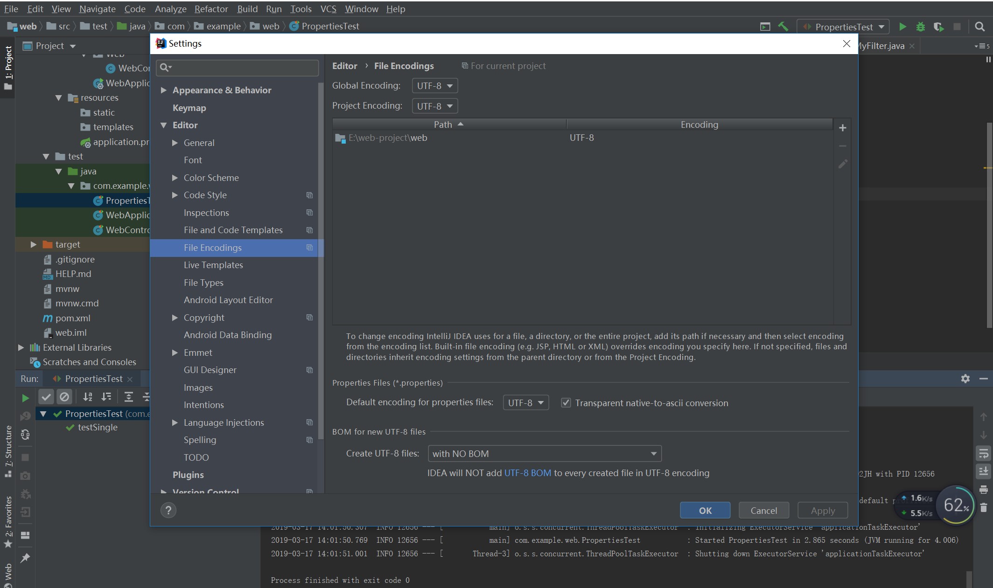Toggle the Ignored tests filter

(64, 397)
